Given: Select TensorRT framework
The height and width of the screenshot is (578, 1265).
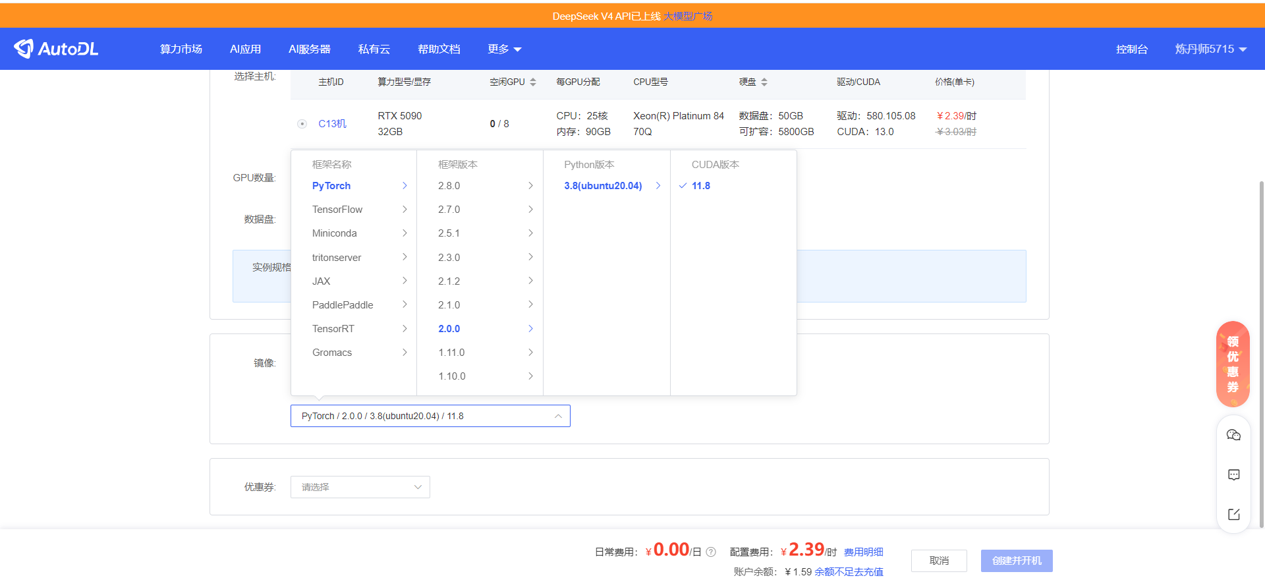Looking at the screenshot, I should point(354,328).
